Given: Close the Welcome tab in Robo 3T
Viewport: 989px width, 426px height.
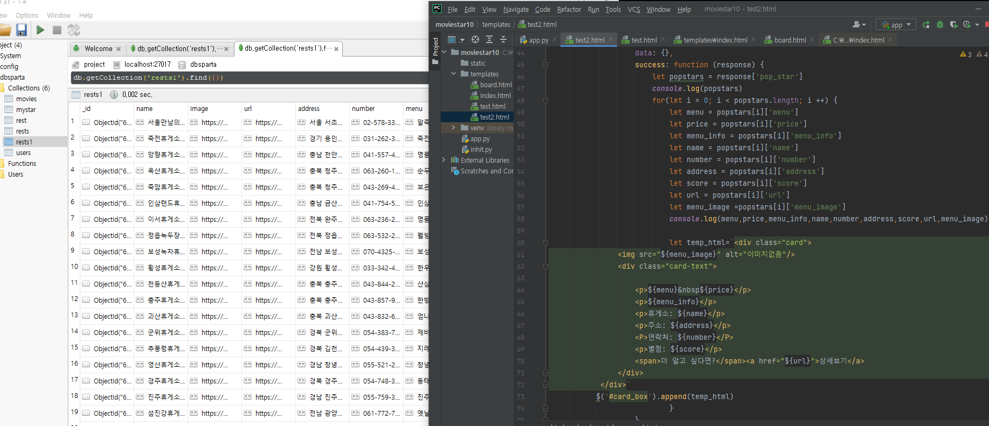Looking at the screenshot, I should pos(119,49).
